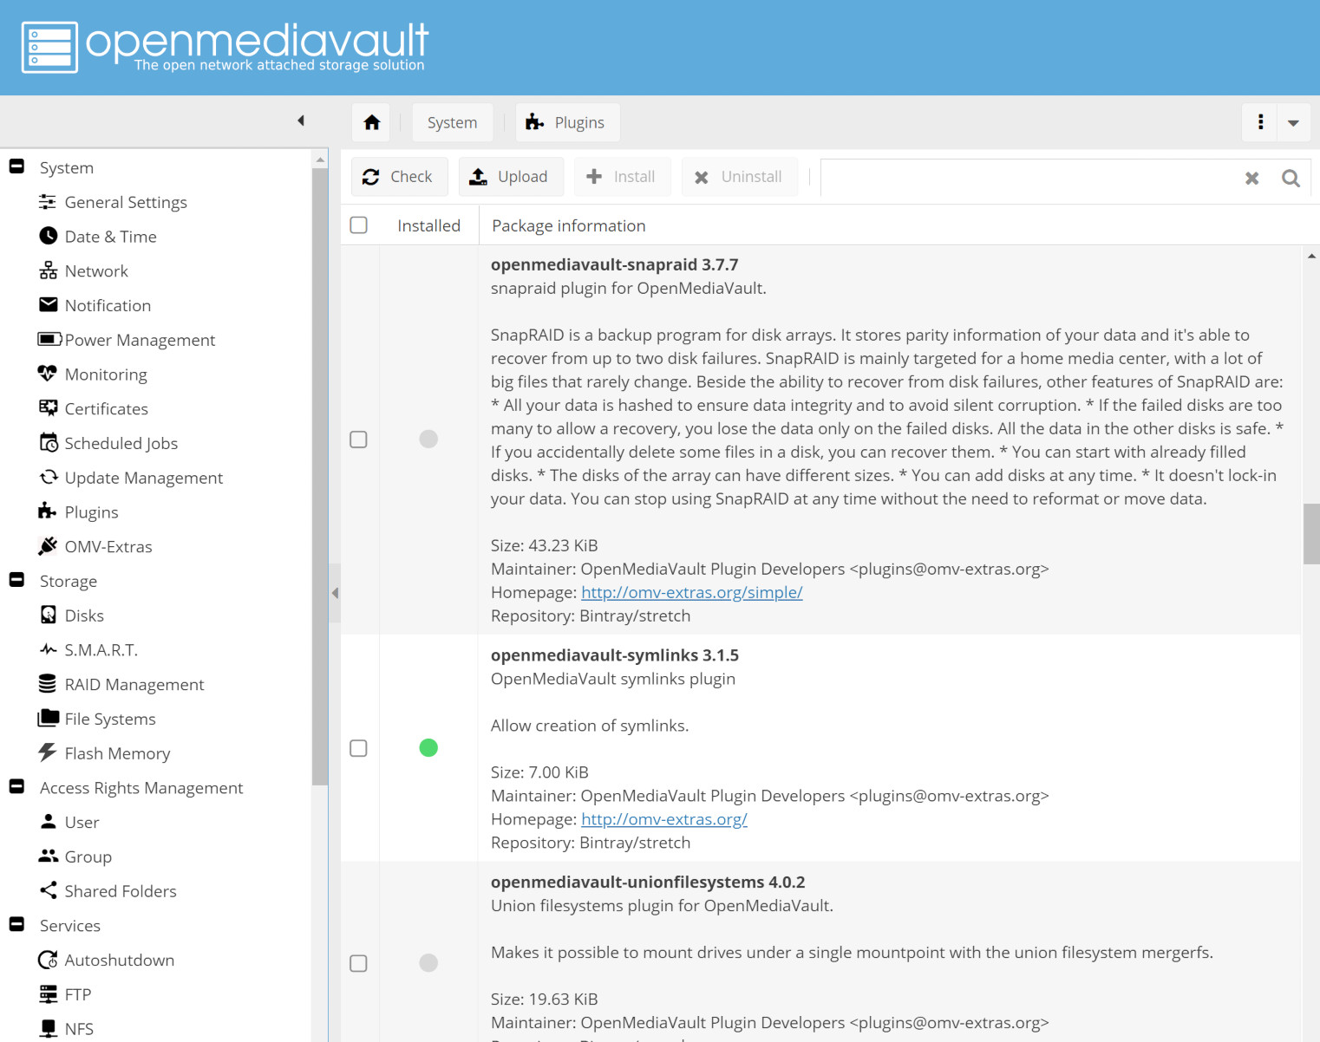The height and width of the screenshot is (1042, 1320).
Task: Sort by Package information column header
Action: tap(569, 225)
